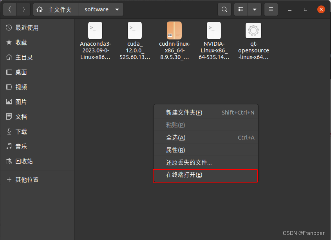The height and width of the screenshot is (240, 331).
Task: Click the home icon in path bar
Action: point(40,9)
